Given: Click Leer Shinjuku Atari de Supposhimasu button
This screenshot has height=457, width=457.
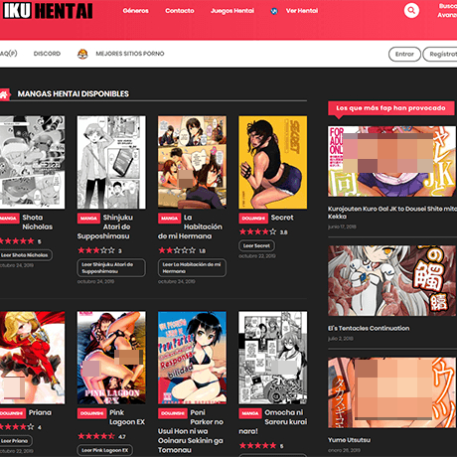Looking at the screenshot, I should tap(111, 267).
